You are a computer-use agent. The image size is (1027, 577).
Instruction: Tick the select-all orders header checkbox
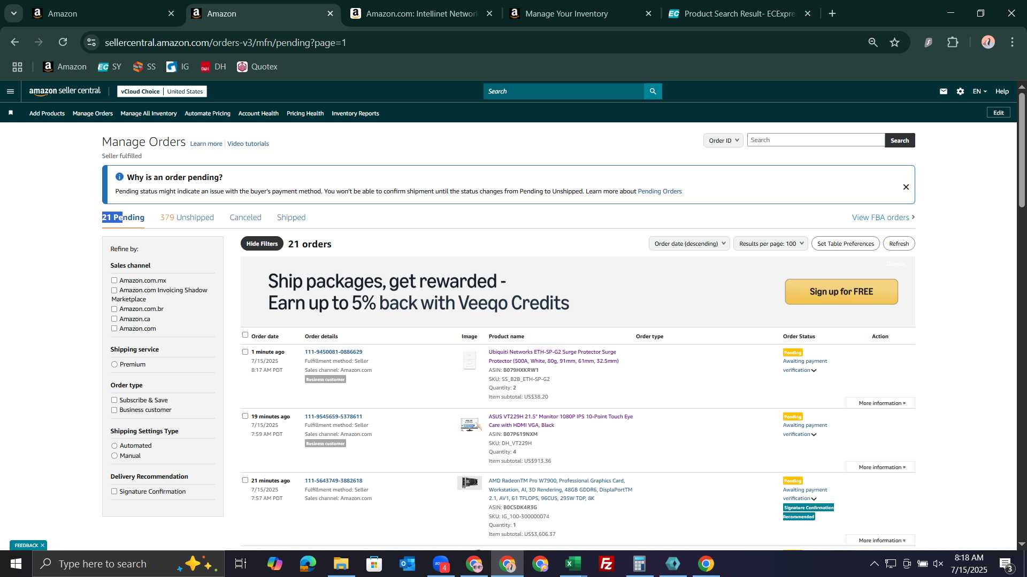245,335
